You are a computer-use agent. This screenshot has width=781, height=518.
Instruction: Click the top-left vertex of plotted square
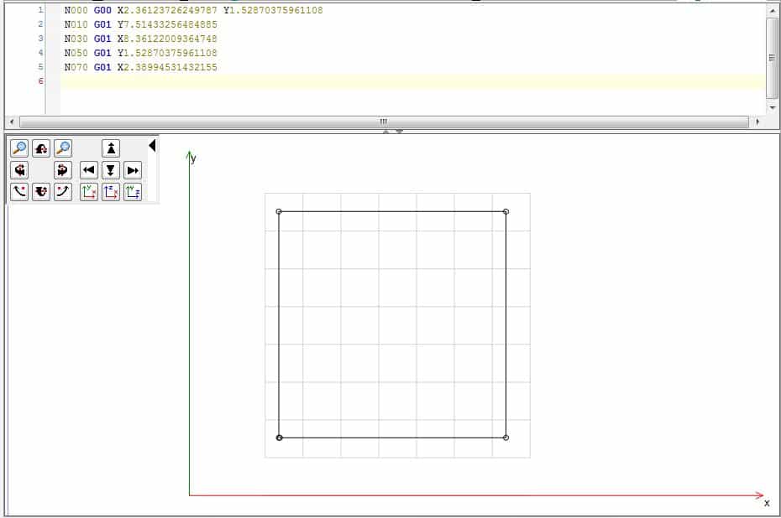pos(279,212)
